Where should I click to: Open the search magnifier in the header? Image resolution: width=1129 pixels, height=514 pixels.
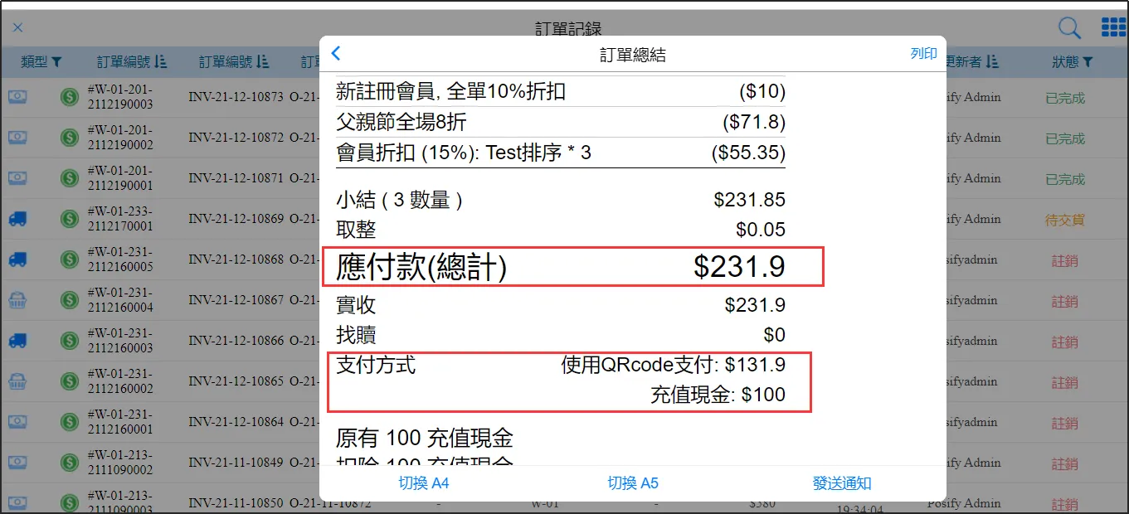tap(1069, 28)
